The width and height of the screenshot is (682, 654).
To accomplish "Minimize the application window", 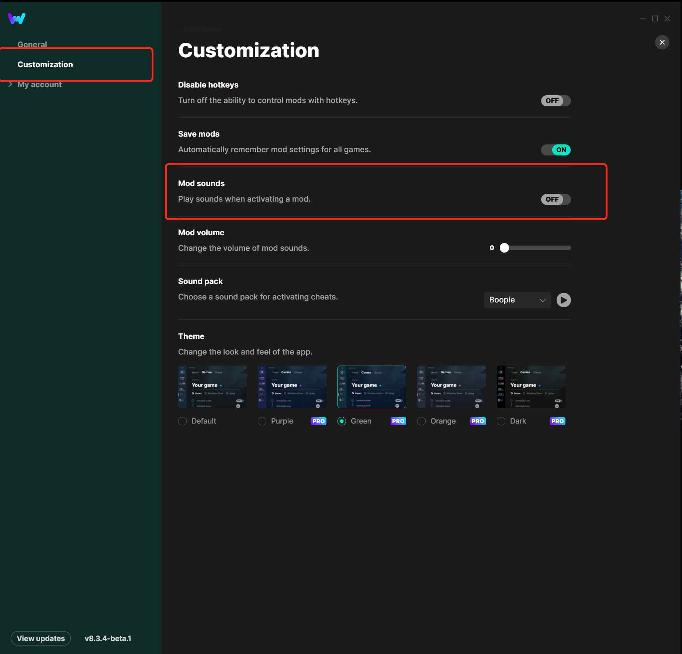I will tap(643, 18).
